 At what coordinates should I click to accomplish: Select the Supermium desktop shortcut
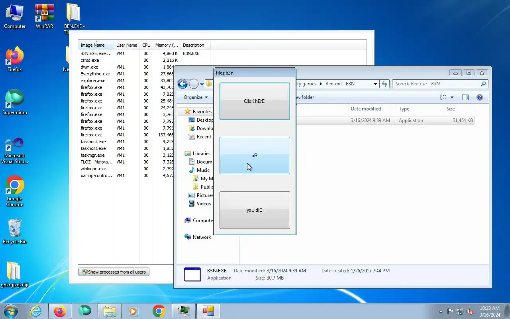point(15,103)
